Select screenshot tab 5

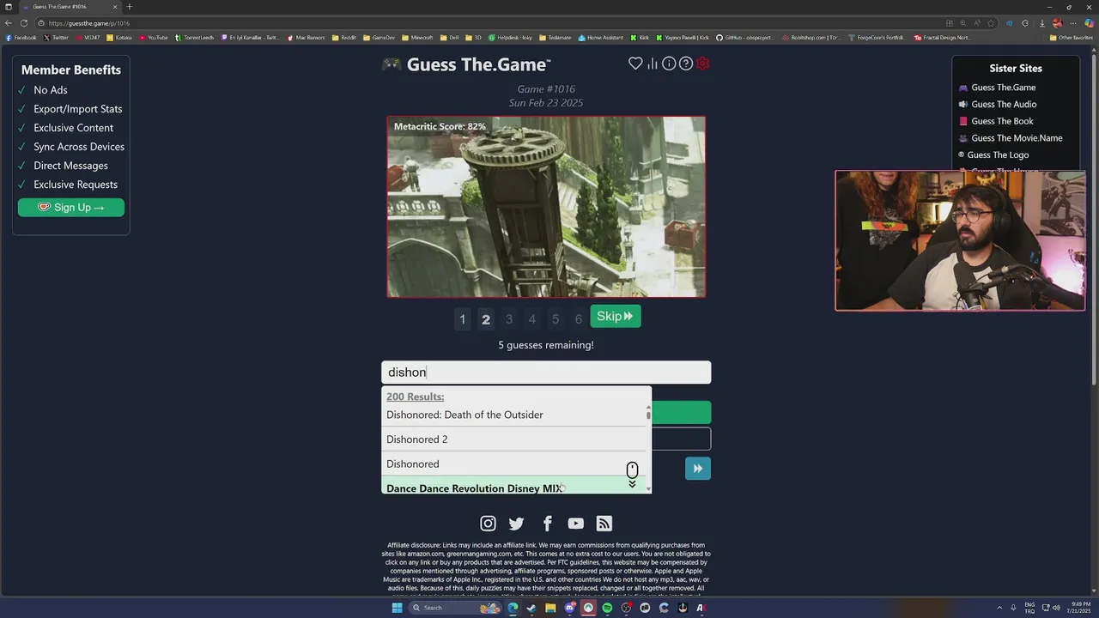(x=555, y=319)
